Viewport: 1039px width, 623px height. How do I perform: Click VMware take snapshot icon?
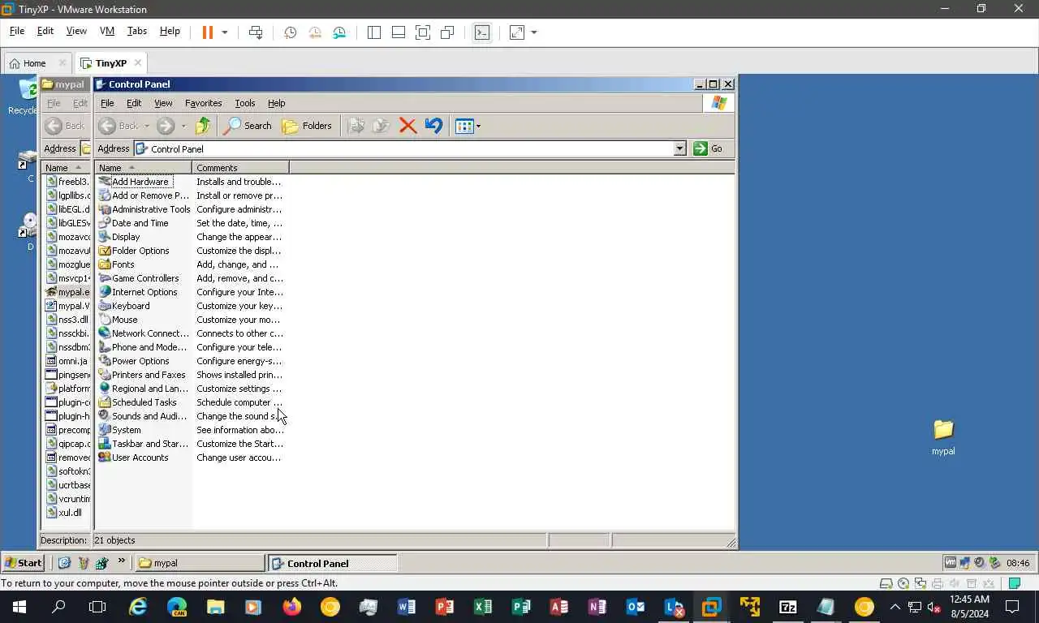pos(290,32)
